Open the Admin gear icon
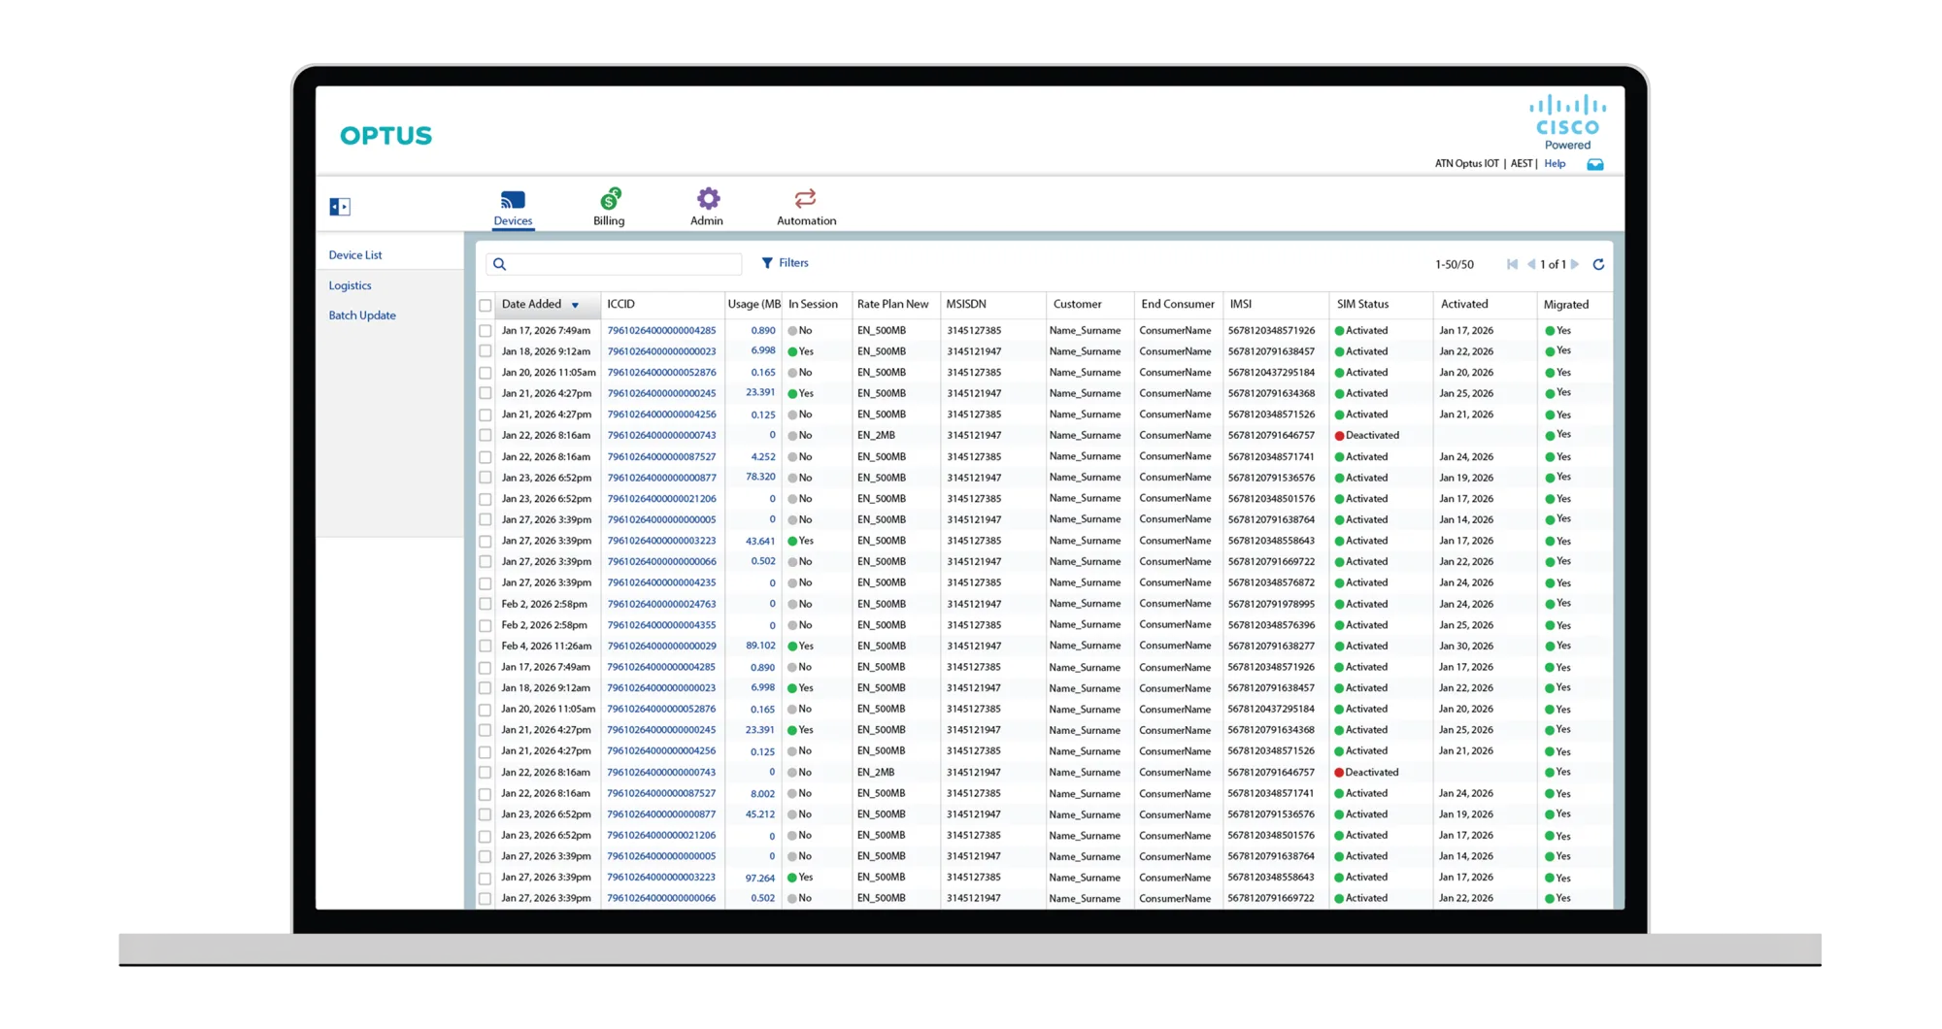Viewport: 1942px width, 1029px height. (708, 199)
